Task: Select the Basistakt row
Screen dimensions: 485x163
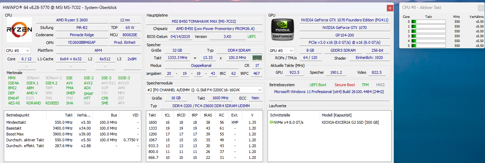Action: (x=72, y=128)
